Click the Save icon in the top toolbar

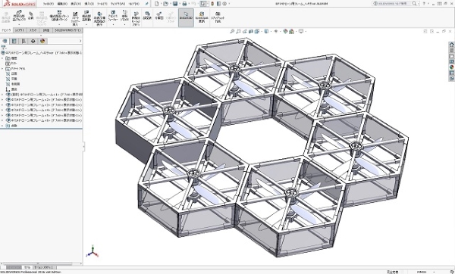pyautogui.click(x=175, y=4)
